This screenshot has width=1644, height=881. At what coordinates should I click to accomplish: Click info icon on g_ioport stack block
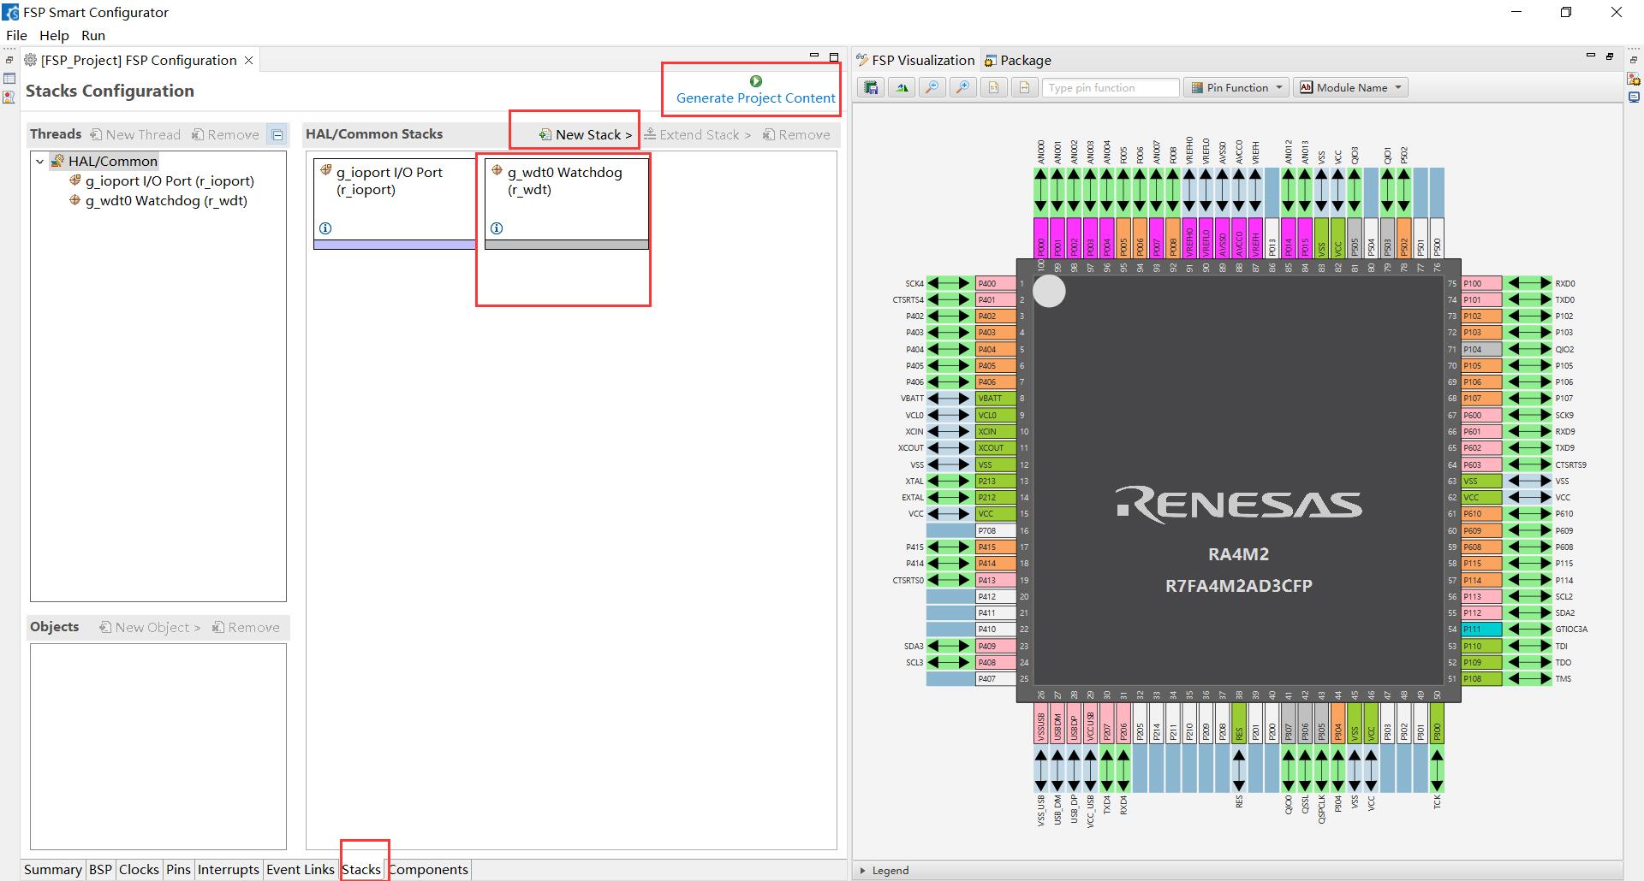(x=325, y=228)
